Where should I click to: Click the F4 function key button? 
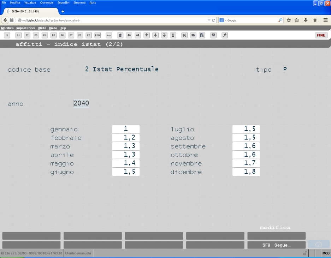pos(45,35)
